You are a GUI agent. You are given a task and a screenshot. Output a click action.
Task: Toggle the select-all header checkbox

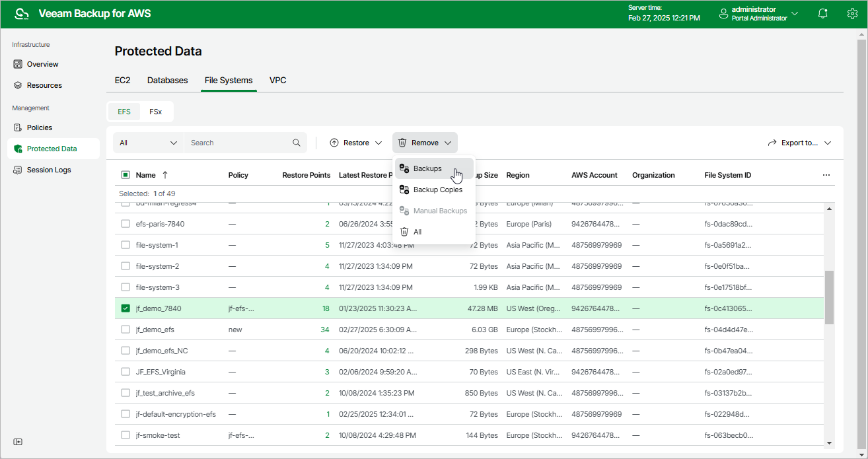pyautogui.click(x=126, y=175)
